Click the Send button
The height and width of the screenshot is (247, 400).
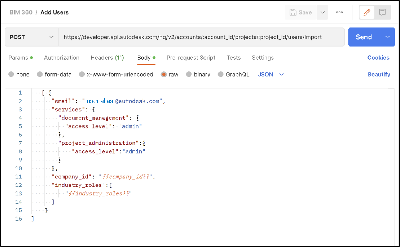point(364,37)
